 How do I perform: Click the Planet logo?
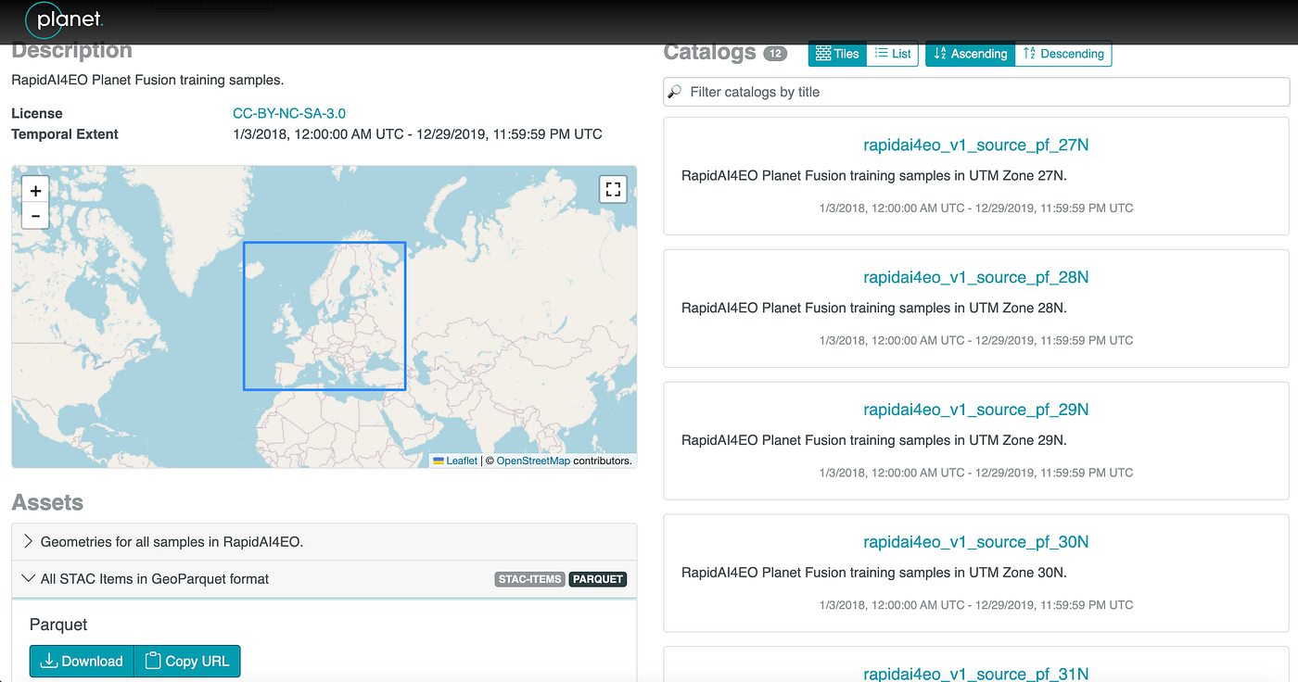click(64, 19)
